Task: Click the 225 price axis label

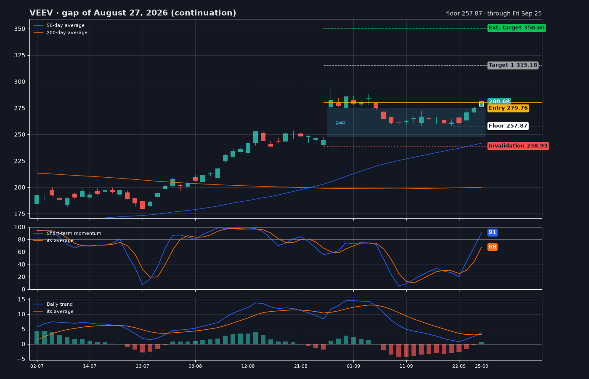Action: 20,161
